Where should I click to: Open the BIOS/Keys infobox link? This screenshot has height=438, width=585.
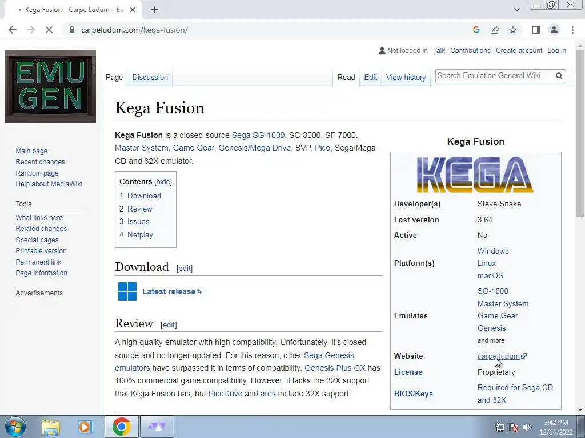(414, 394)
